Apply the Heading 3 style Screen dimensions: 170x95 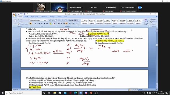[x=107, y=22]
